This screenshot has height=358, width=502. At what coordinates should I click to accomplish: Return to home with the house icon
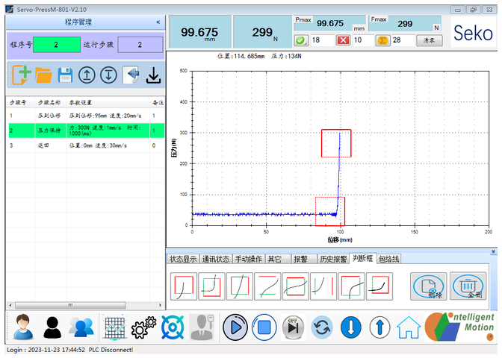[409, 327]
